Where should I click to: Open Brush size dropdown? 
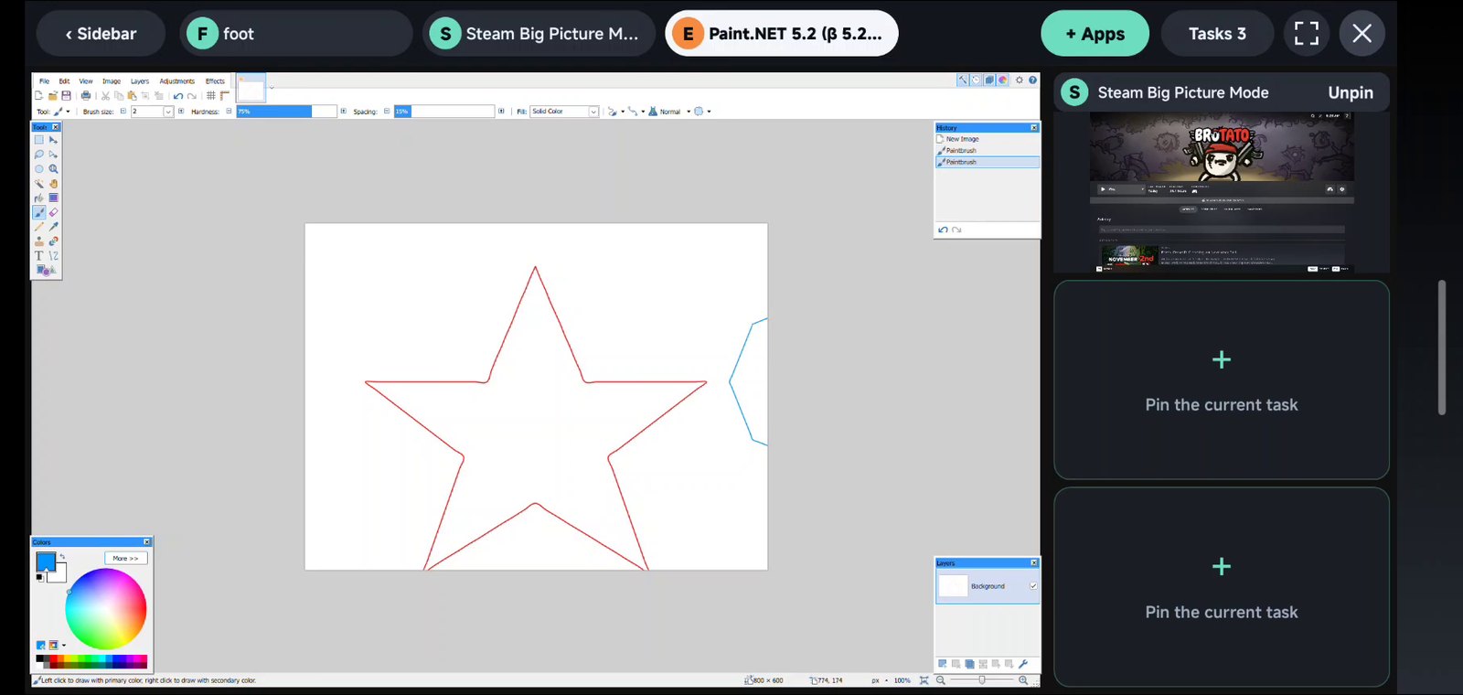[x=168, y=112]
